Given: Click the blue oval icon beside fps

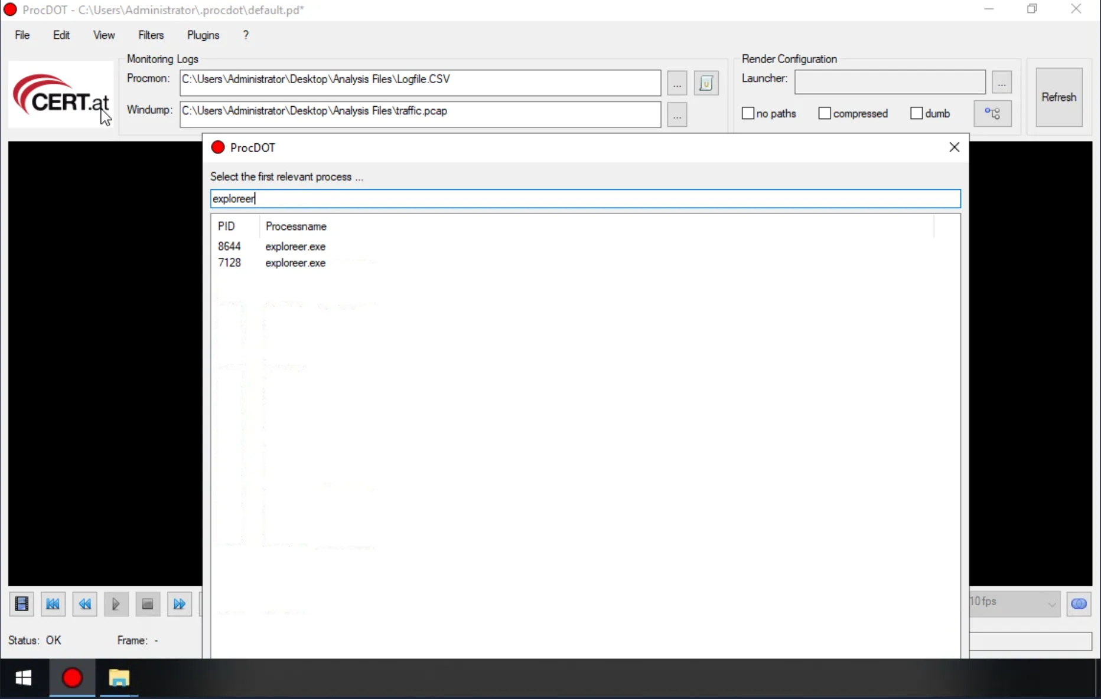Looking at the screenshot, I should (x=1079, y=603).
